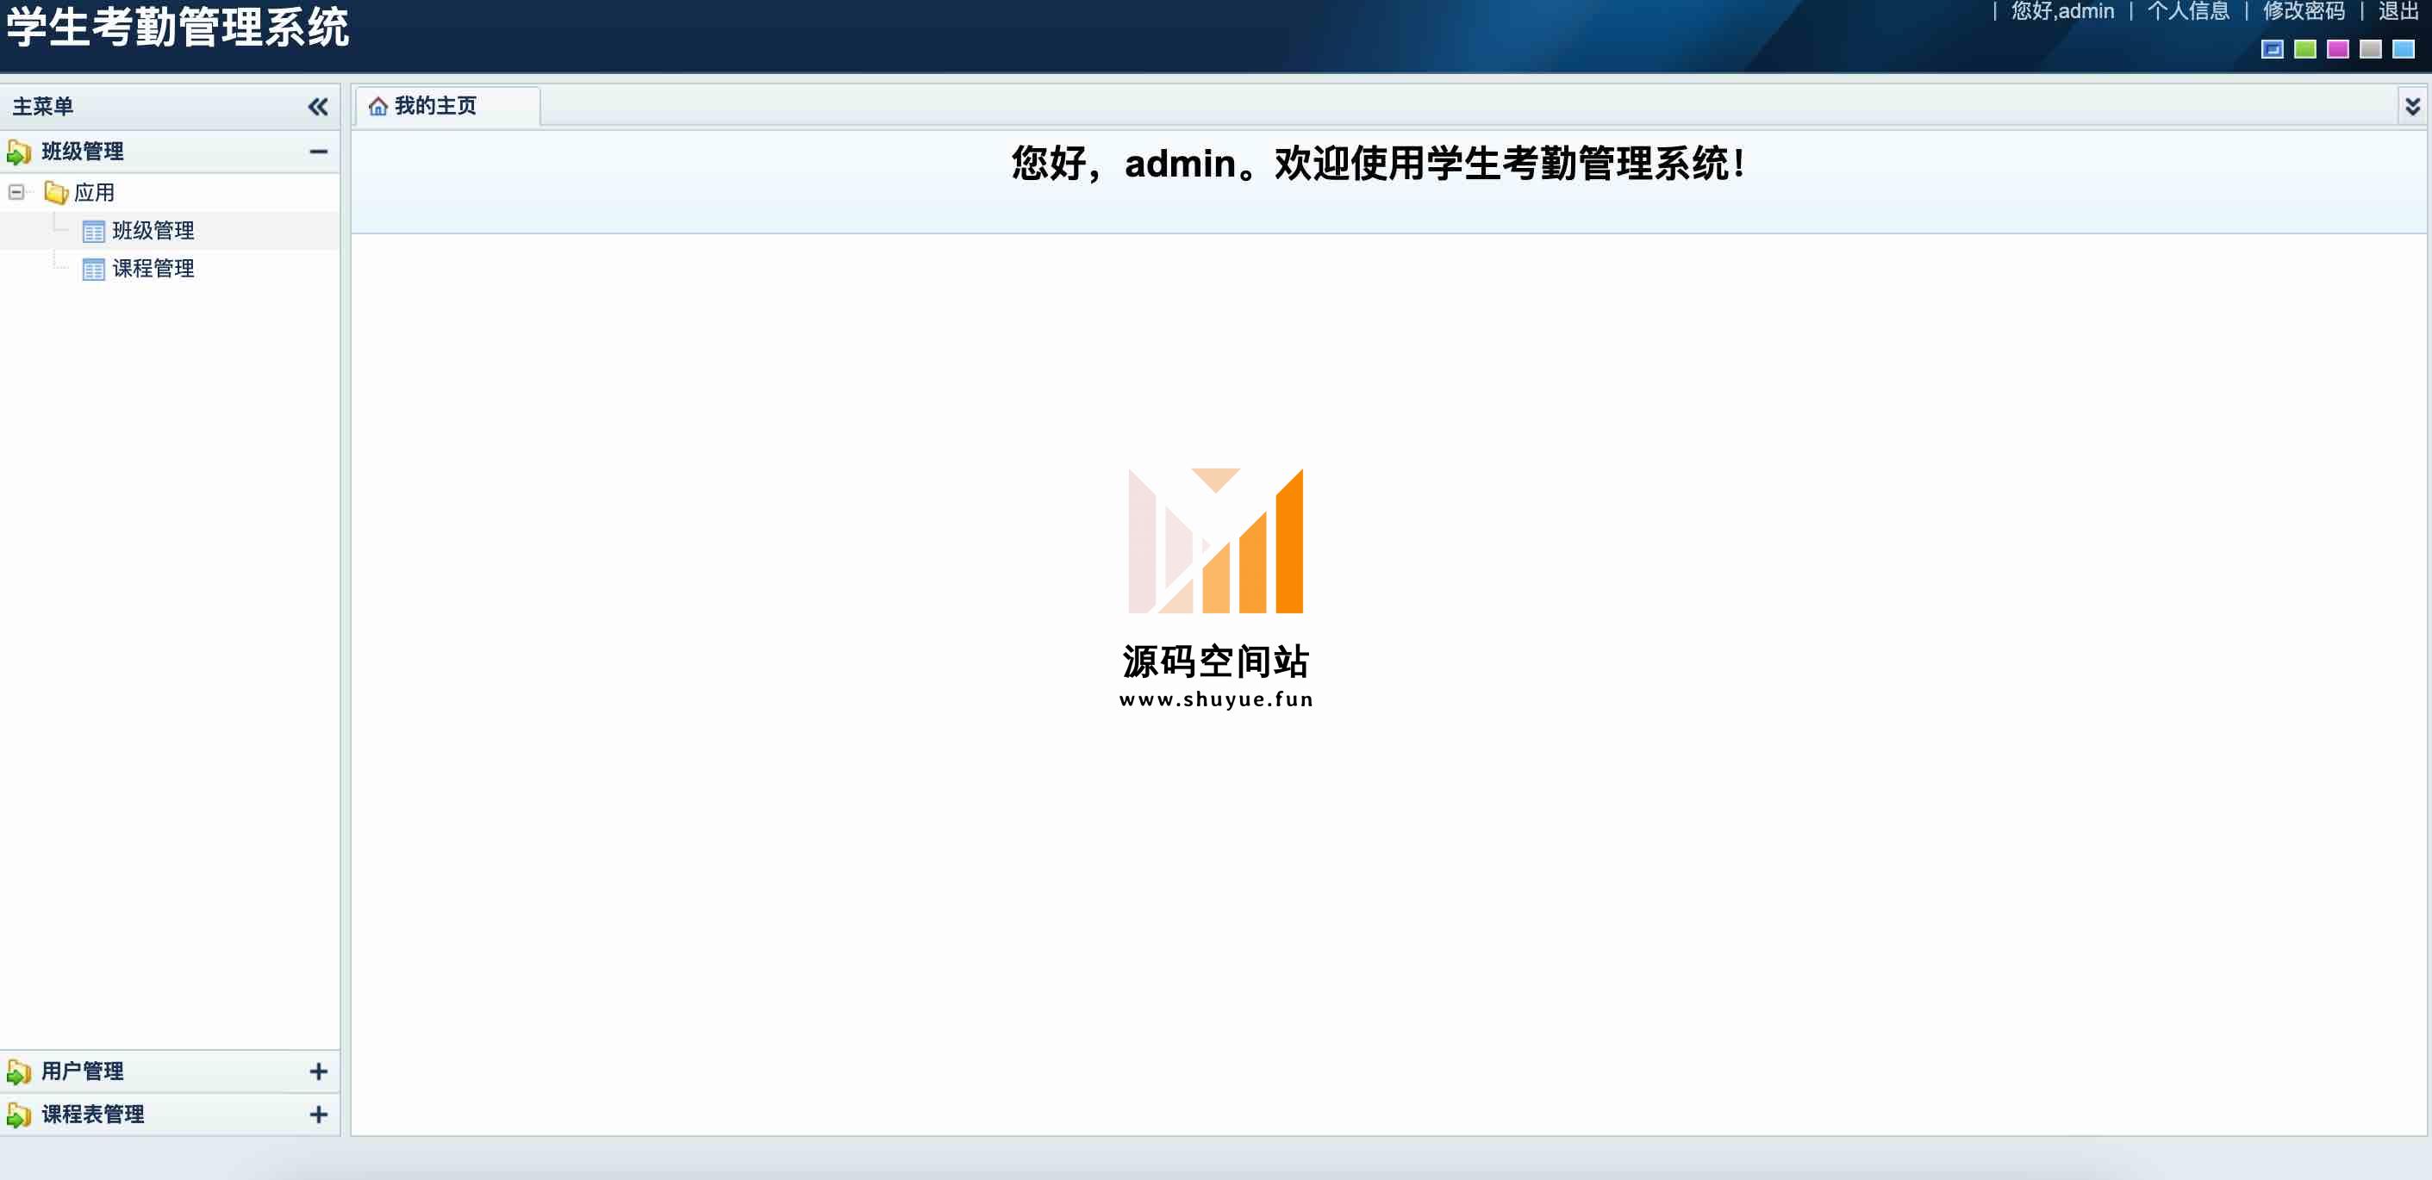Viewport: 2432px width, 1180px height.
Task: Click the welcome message 您好，admin heading
Action: coord(1378,163)
